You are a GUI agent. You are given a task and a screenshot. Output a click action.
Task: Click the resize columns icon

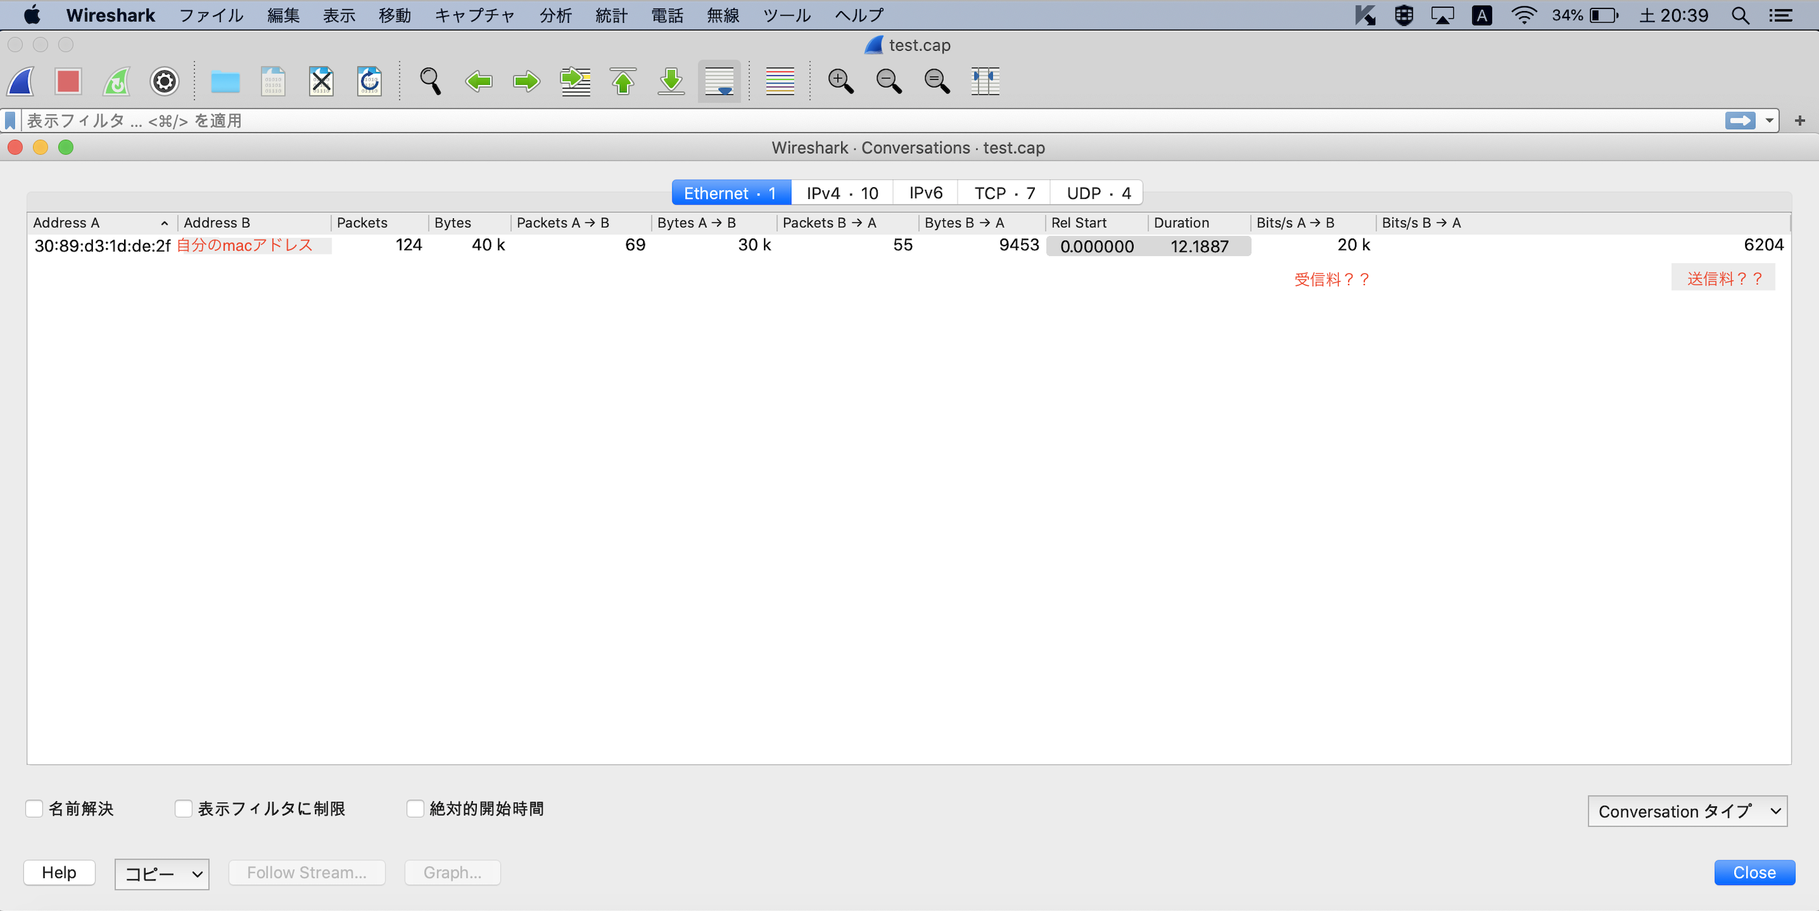point(984,81)
